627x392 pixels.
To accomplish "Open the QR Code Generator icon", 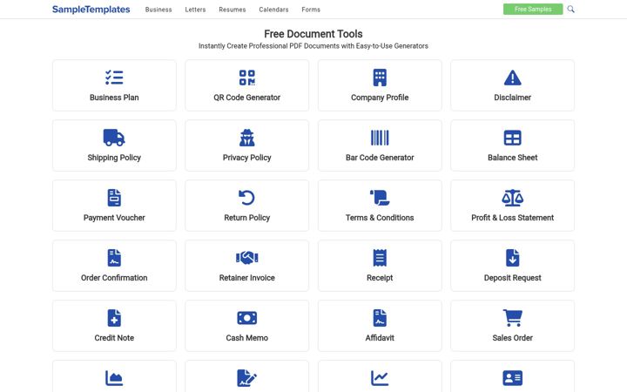I will [246, 78].
